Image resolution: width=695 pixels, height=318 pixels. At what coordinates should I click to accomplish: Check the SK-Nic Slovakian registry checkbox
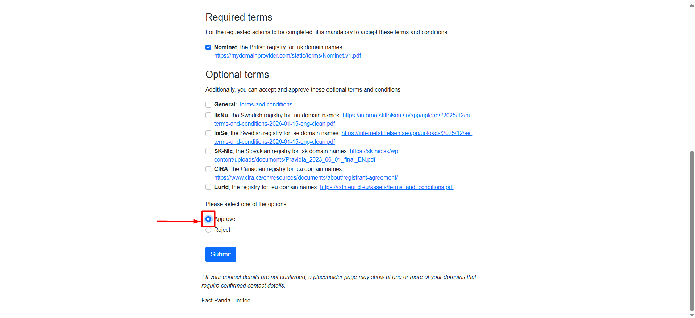point(208,151)
